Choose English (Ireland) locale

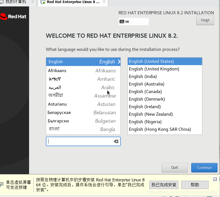tap(165, 107)
